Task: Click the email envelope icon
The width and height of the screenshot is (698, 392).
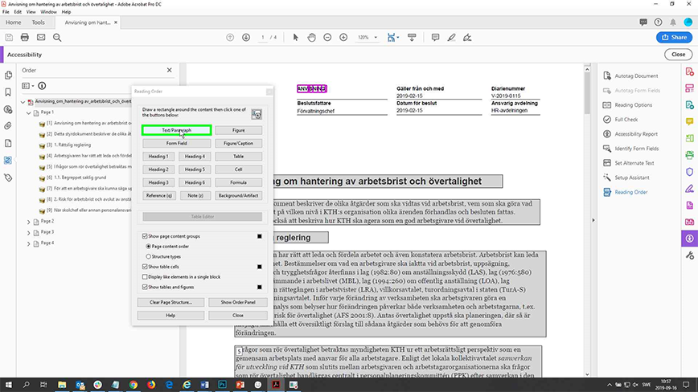Action: point(41,37)
